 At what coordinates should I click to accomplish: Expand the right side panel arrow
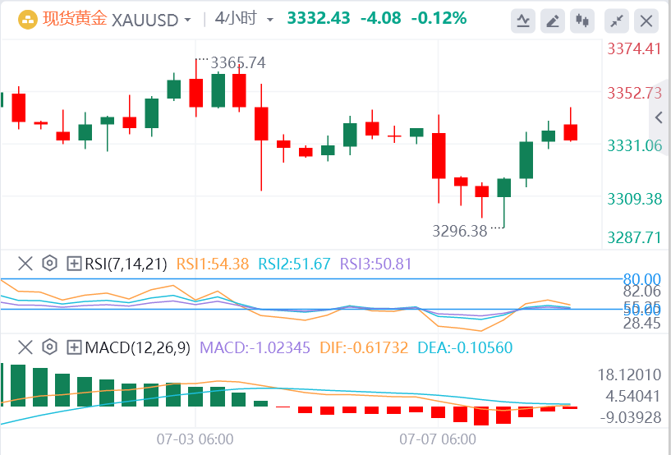tap(658, 118)
